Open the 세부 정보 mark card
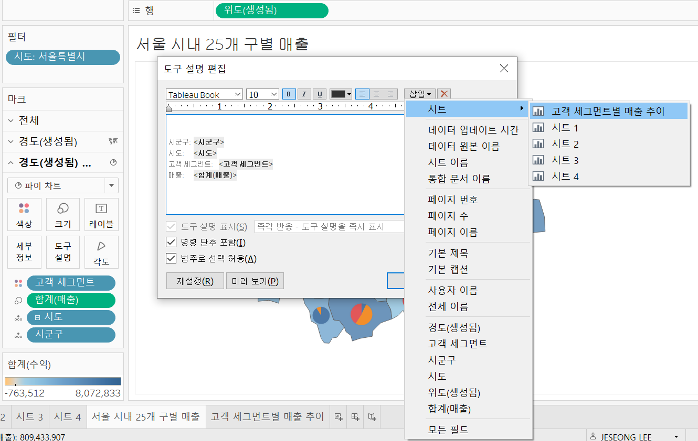Viewport: 698px width, 441px height. tap(24, 252)
